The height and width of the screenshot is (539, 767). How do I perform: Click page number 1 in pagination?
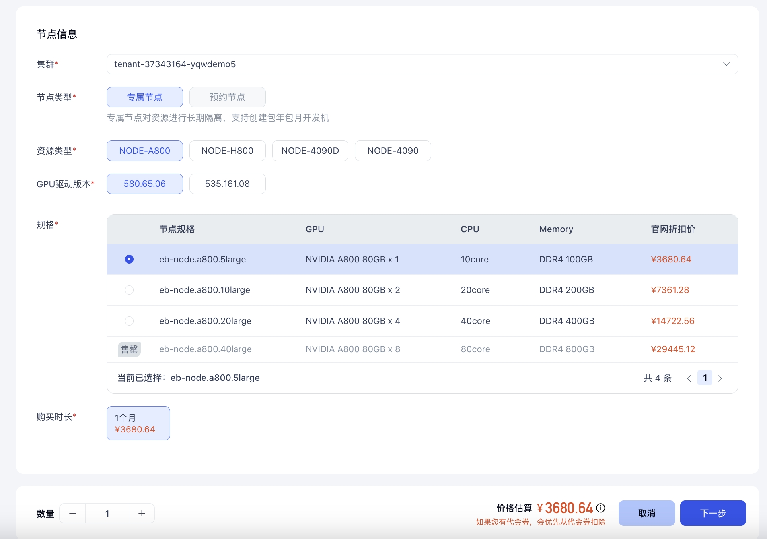[x=705, y=378]
